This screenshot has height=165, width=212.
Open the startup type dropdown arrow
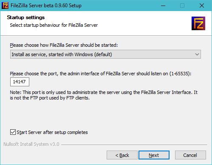click(x=197, y=54)
